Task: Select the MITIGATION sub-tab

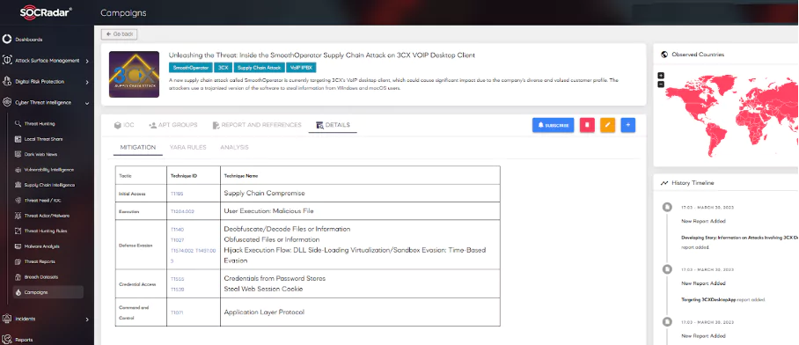Action: pos(137,147)
